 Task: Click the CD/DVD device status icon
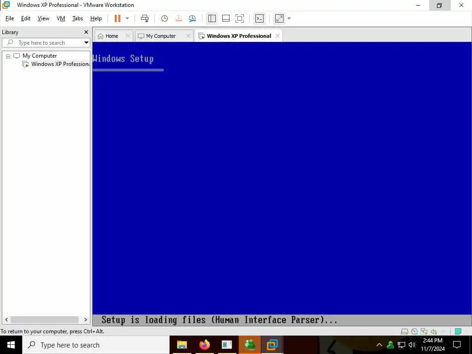pos(414,332)
